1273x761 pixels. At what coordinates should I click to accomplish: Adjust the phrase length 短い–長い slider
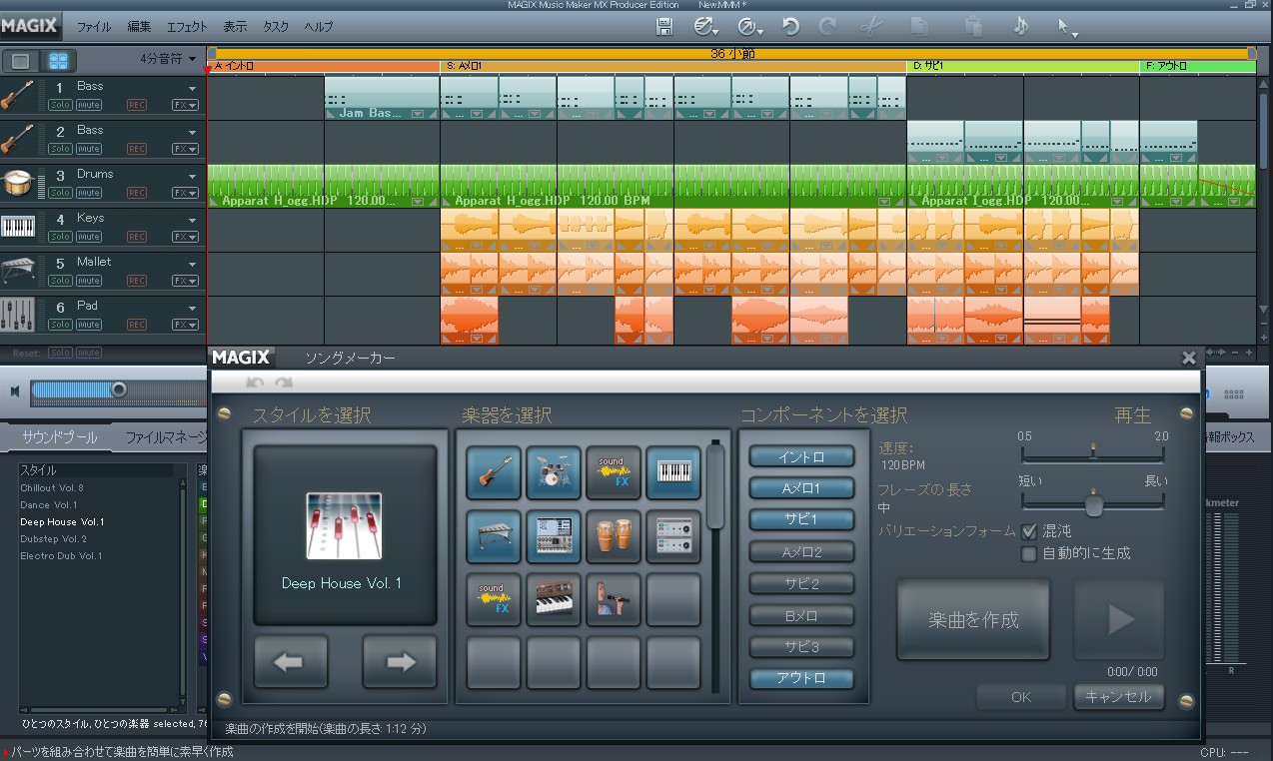[x=1094, y=502]
